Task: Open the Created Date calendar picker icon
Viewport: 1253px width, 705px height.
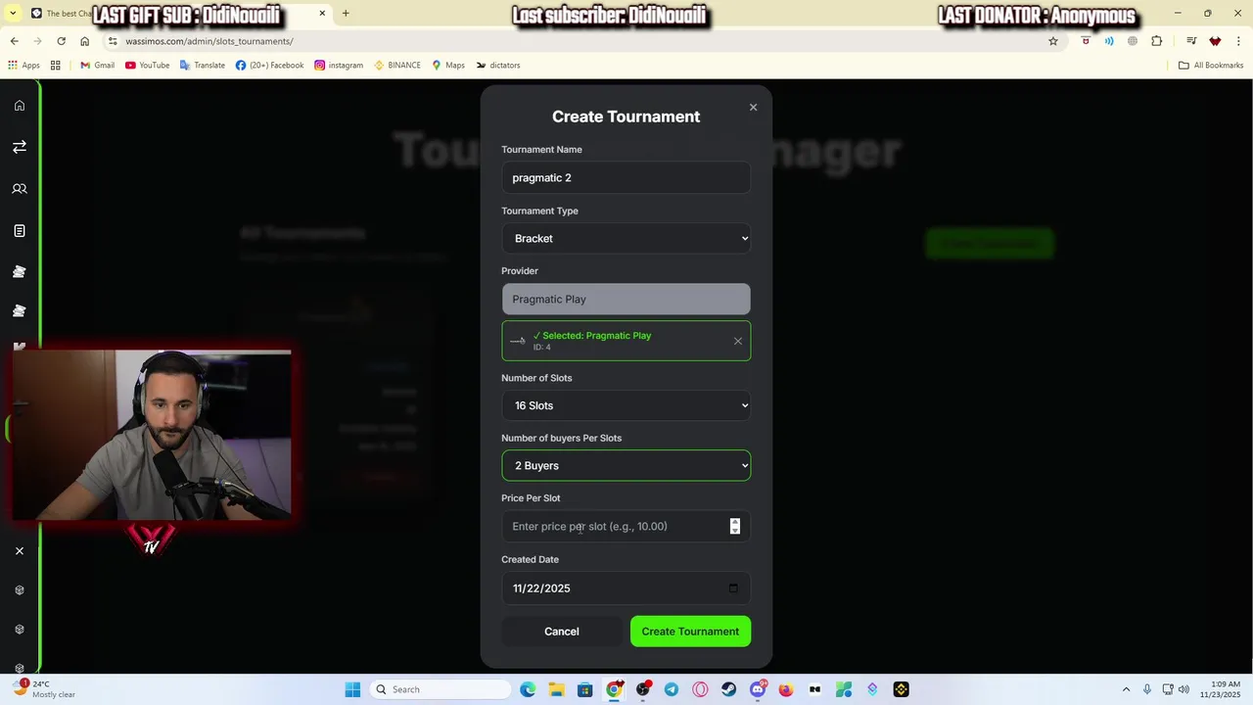Action: coord(733,588)
